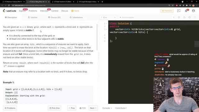
Task: Toggle the Autocomplete option
Action: [127, 17]
